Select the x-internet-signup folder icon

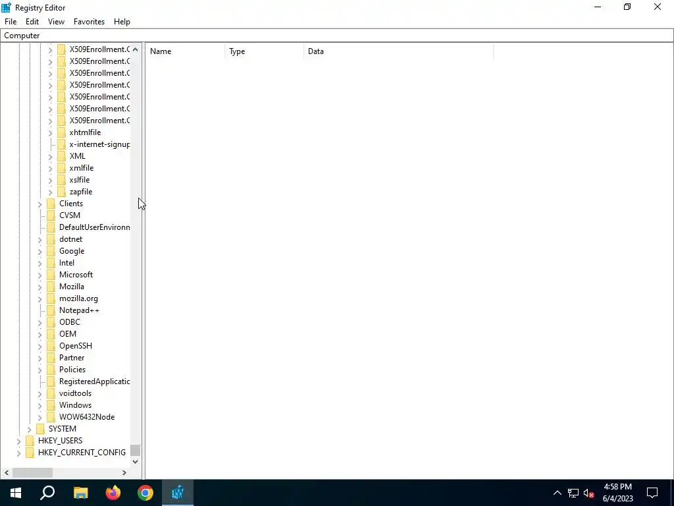(x=61, y=144)
